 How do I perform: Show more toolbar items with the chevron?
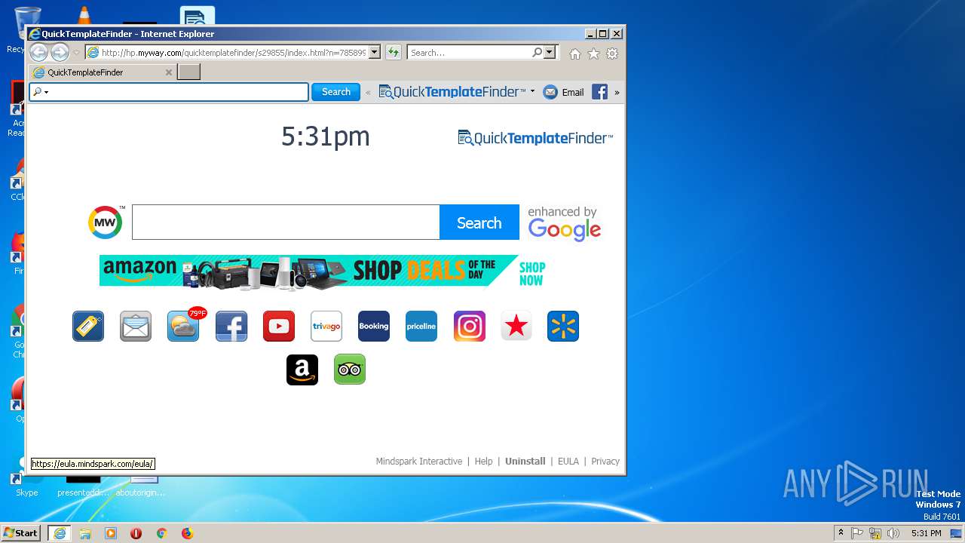(617, 92)
